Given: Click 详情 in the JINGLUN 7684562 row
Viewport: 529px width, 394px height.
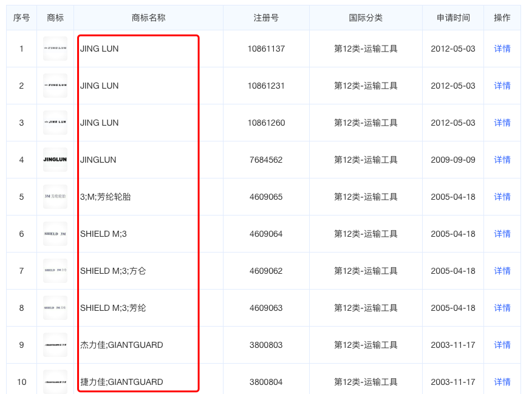Looking at the screenshot, I should coord(502,160).
